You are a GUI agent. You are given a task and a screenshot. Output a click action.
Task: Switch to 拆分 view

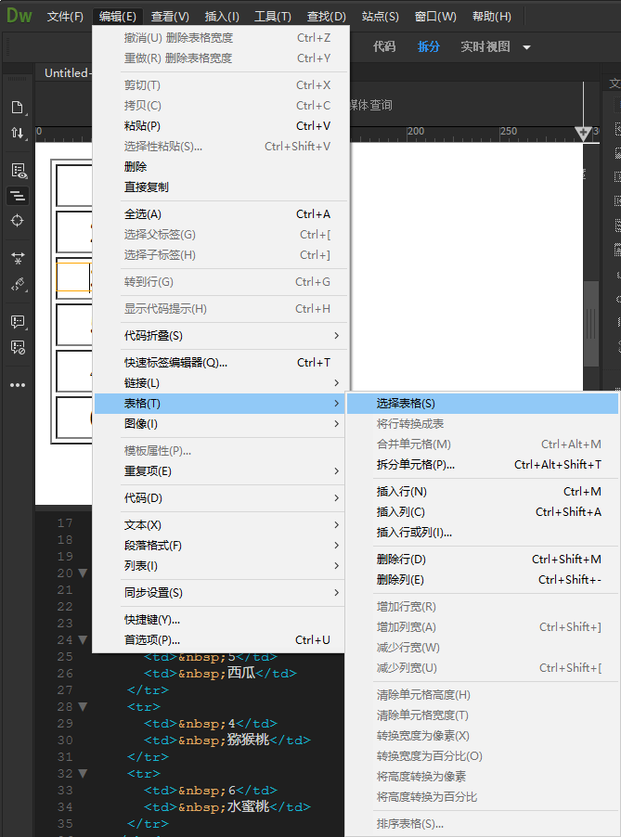pos(428,47)
